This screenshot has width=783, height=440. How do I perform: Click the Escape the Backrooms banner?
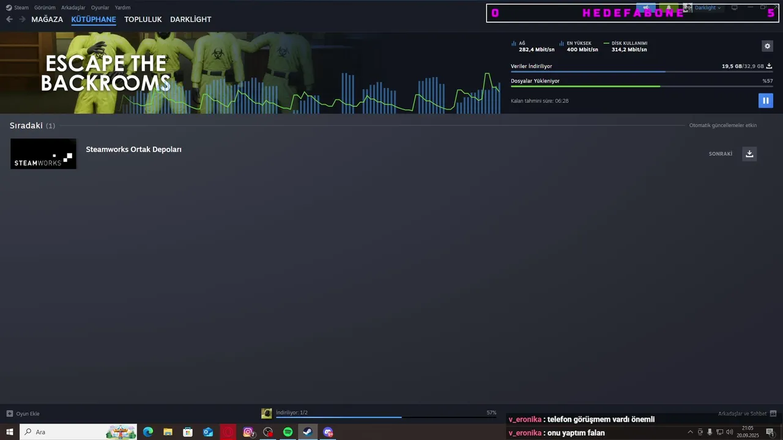point(250,73)
